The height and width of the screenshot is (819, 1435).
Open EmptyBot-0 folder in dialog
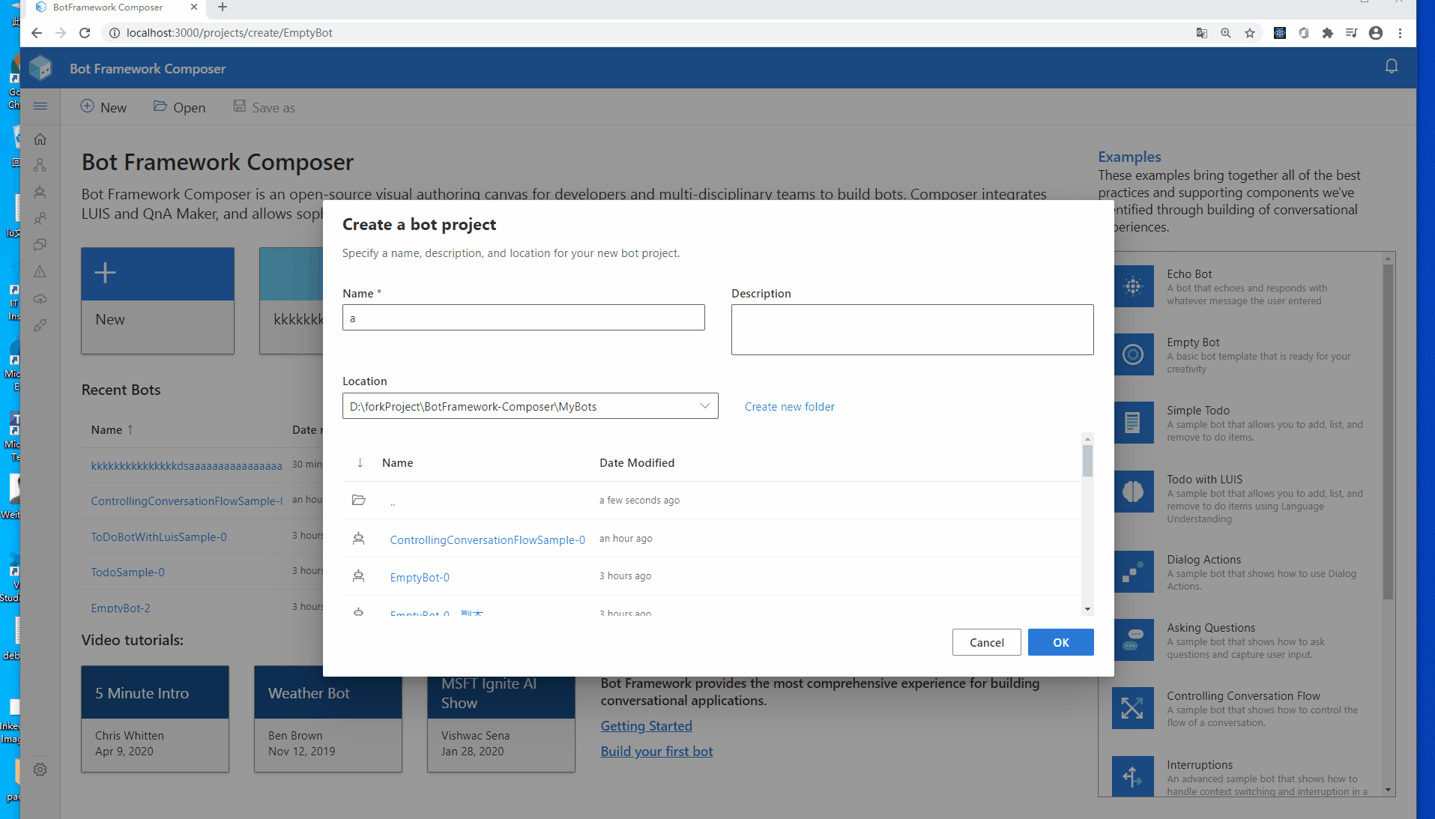point(420,577)
